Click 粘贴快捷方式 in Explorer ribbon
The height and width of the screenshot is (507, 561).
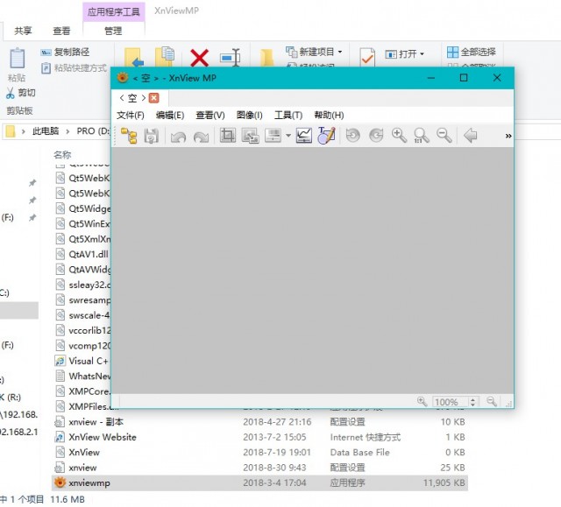74,68
